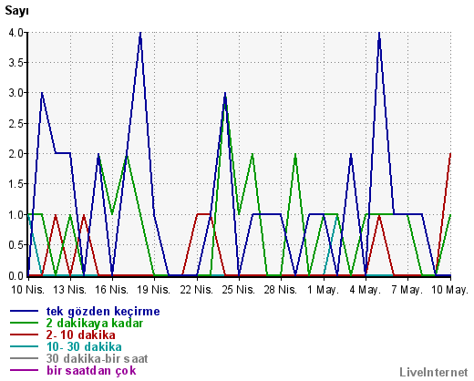Click the gray legend line swatch
Viewport: 474px width, 381px height.
[25, 358]
